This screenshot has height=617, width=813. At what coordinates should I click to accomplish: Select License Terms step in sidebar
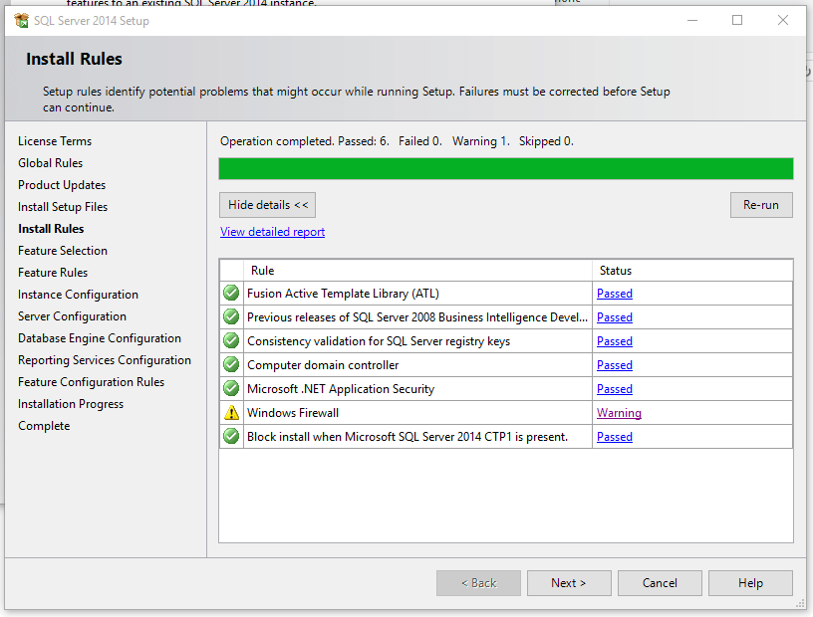click(x=55, y=141)
